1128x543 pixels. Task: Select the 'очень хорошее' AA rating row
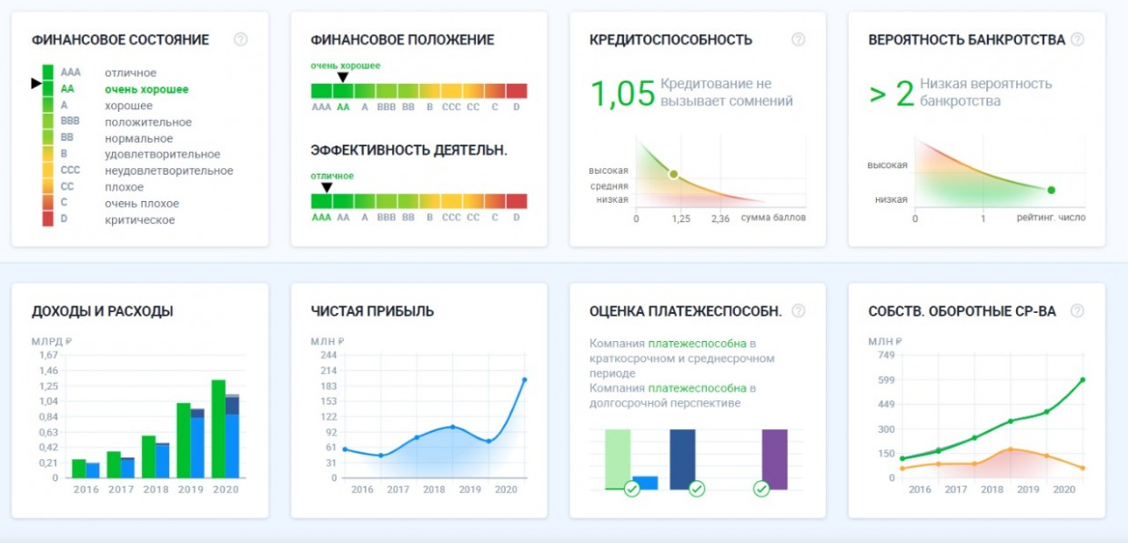click(x=146, y=89)
